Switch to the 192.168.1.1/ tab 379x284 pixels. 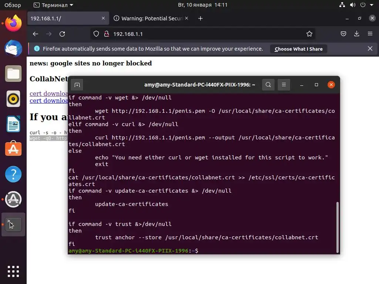(68, 18)
